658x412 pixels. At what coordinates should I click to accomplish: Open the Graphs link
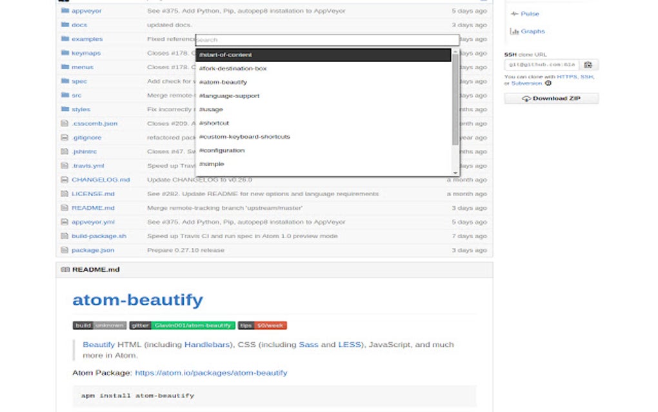tap(532, 31)
